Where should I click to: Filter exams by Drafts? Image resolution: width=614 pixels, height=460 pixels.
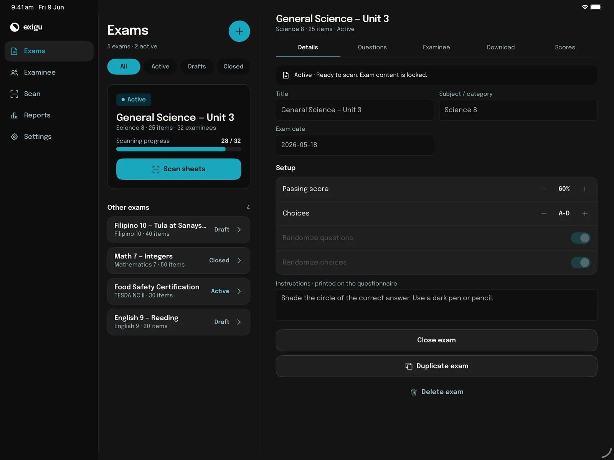coord(197,66)
